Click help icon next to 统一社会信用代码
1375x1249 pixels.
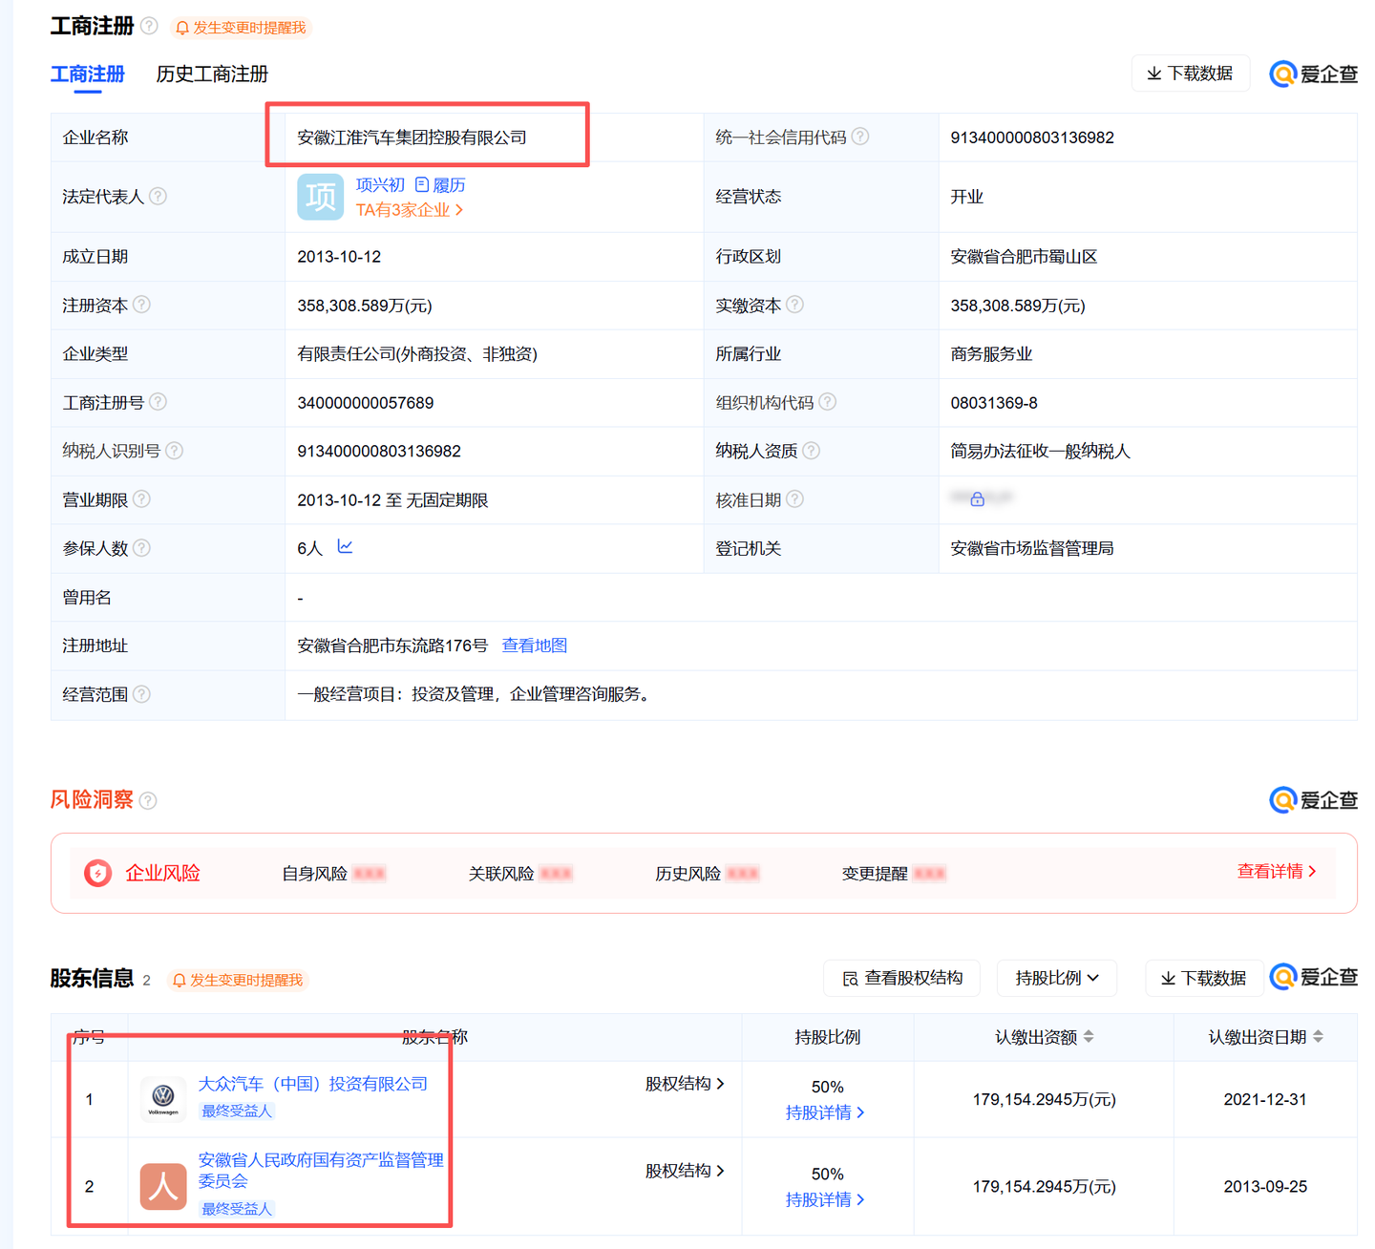860,137
